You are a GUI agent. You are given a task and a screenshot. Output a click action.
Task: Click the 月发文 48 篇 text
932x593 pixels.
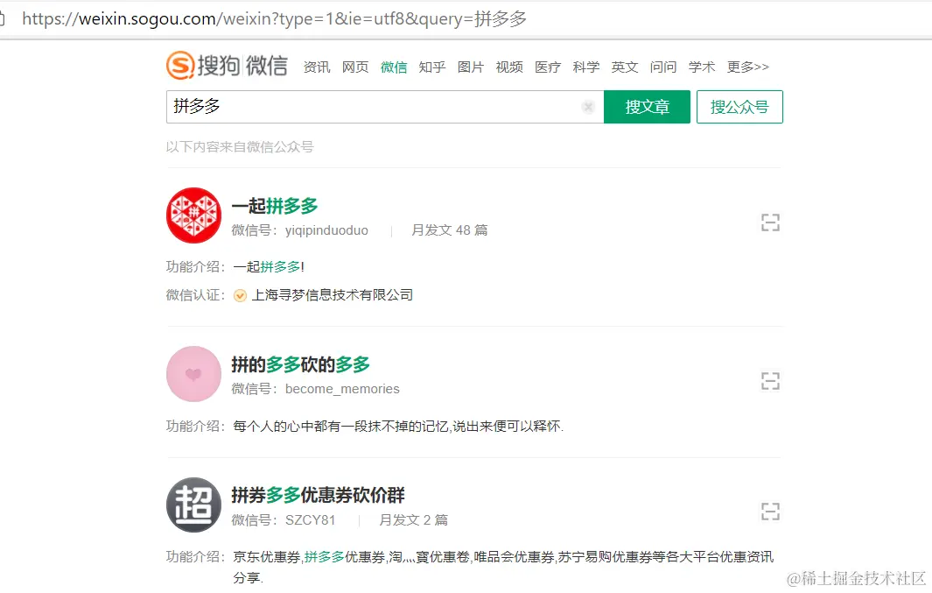(x=449, y=230)
